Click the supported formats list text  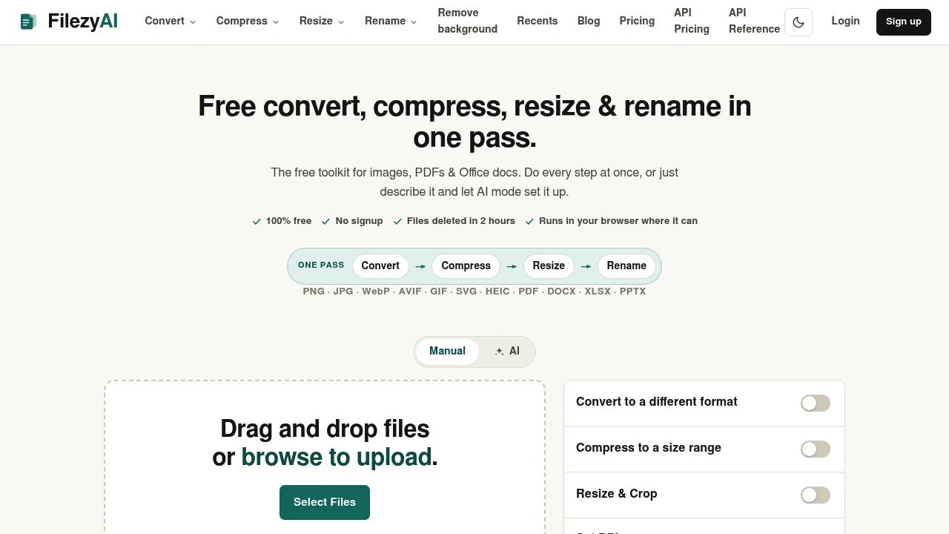point(474,291)
